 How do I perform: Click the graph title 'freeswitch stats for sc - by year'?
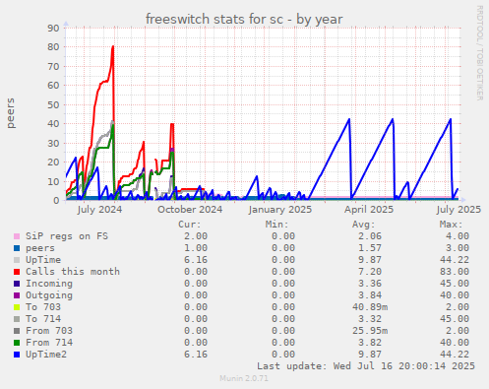click(244, 19)
